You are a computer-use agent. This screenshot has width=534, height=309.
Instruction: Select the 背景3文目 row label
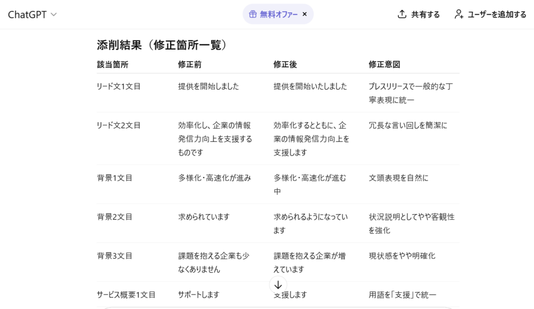pyautogui.click(x=111, y=256)
